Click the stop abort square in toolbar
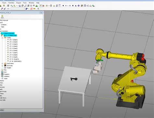Image resolution: width=154 pixels, height=118 pixels. point(73,6)
